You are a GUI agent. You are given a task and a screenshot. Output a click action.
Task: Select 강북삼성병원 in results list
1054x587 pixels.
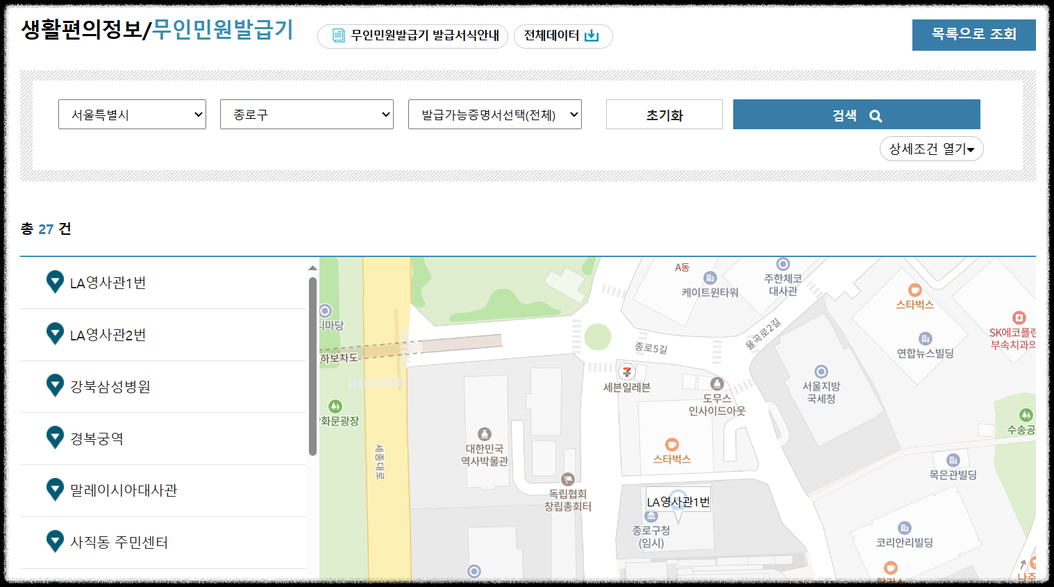coord(163,387)
